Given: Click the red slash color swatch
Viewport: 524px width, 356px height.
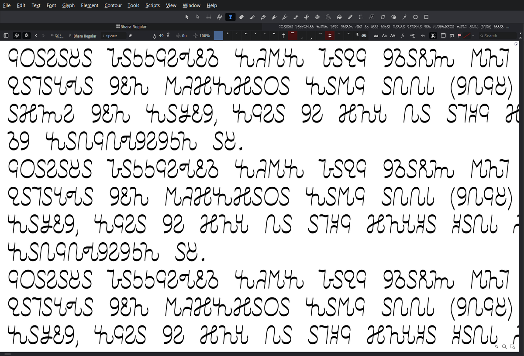Looking at the screenshot, I should coord(466,35).
